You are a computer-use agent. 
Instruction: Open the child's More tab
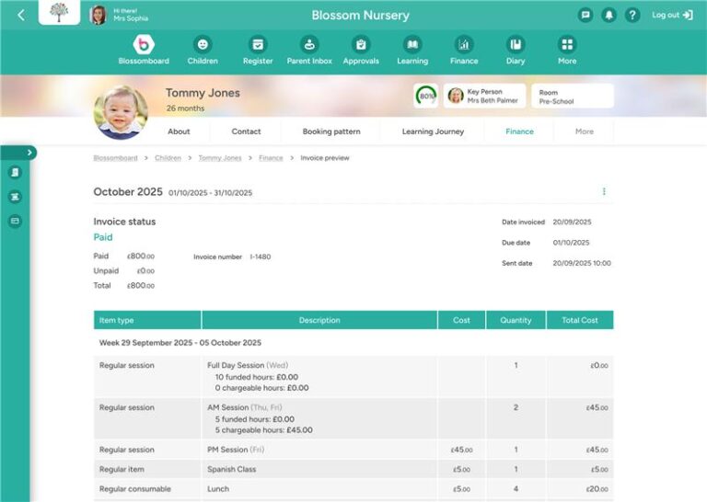(x=585, y=131)
